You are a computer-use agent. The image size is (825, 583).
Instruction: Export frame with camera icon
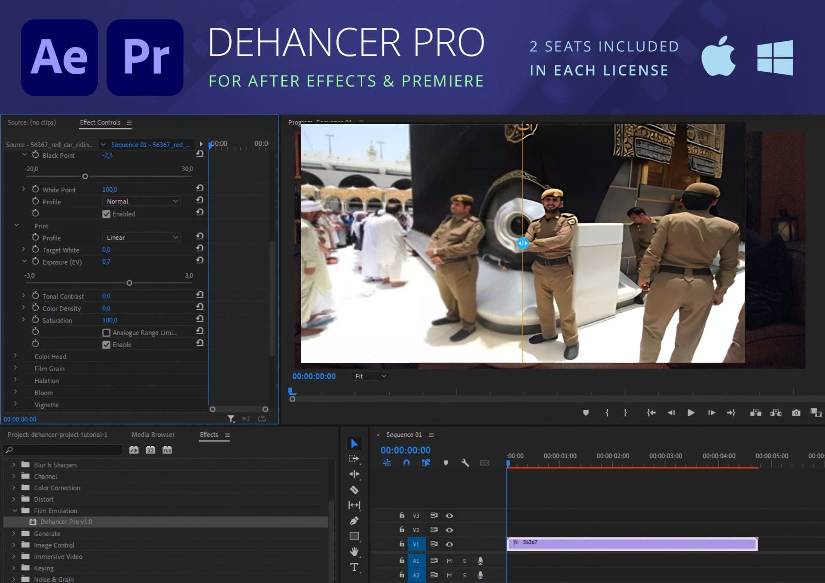point(796,413)
